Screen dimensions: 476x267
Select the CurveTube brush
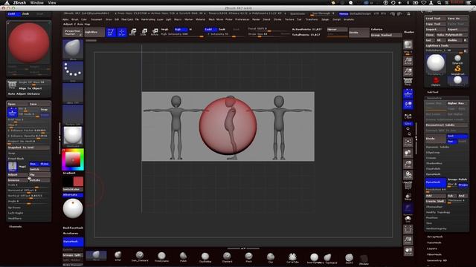[292, 257]
